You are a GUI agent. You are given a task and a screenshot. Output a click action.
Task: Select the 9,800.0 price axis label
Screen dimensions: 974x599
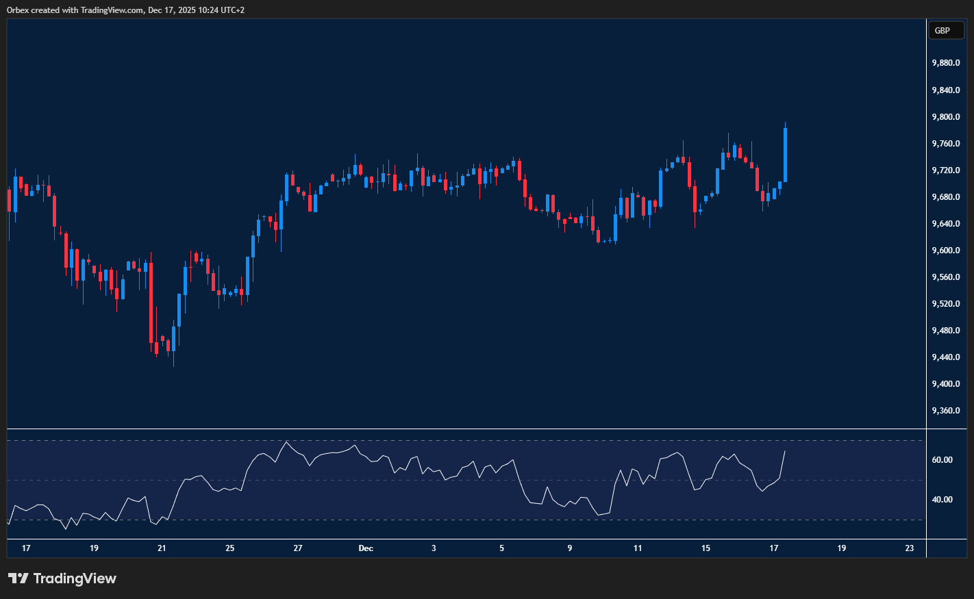coord(946,117)
